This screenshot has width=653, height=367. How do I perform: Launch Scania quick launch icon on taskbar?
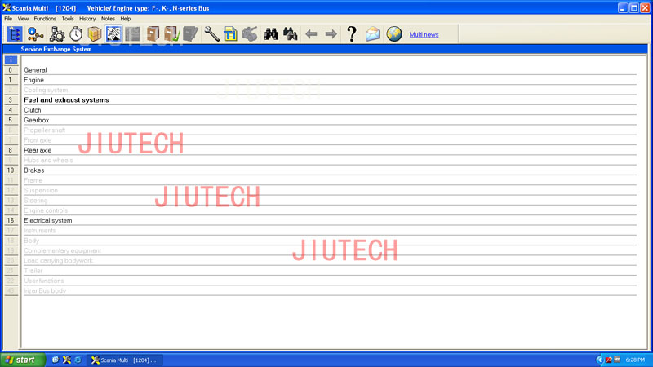click(x=67, y=360)
